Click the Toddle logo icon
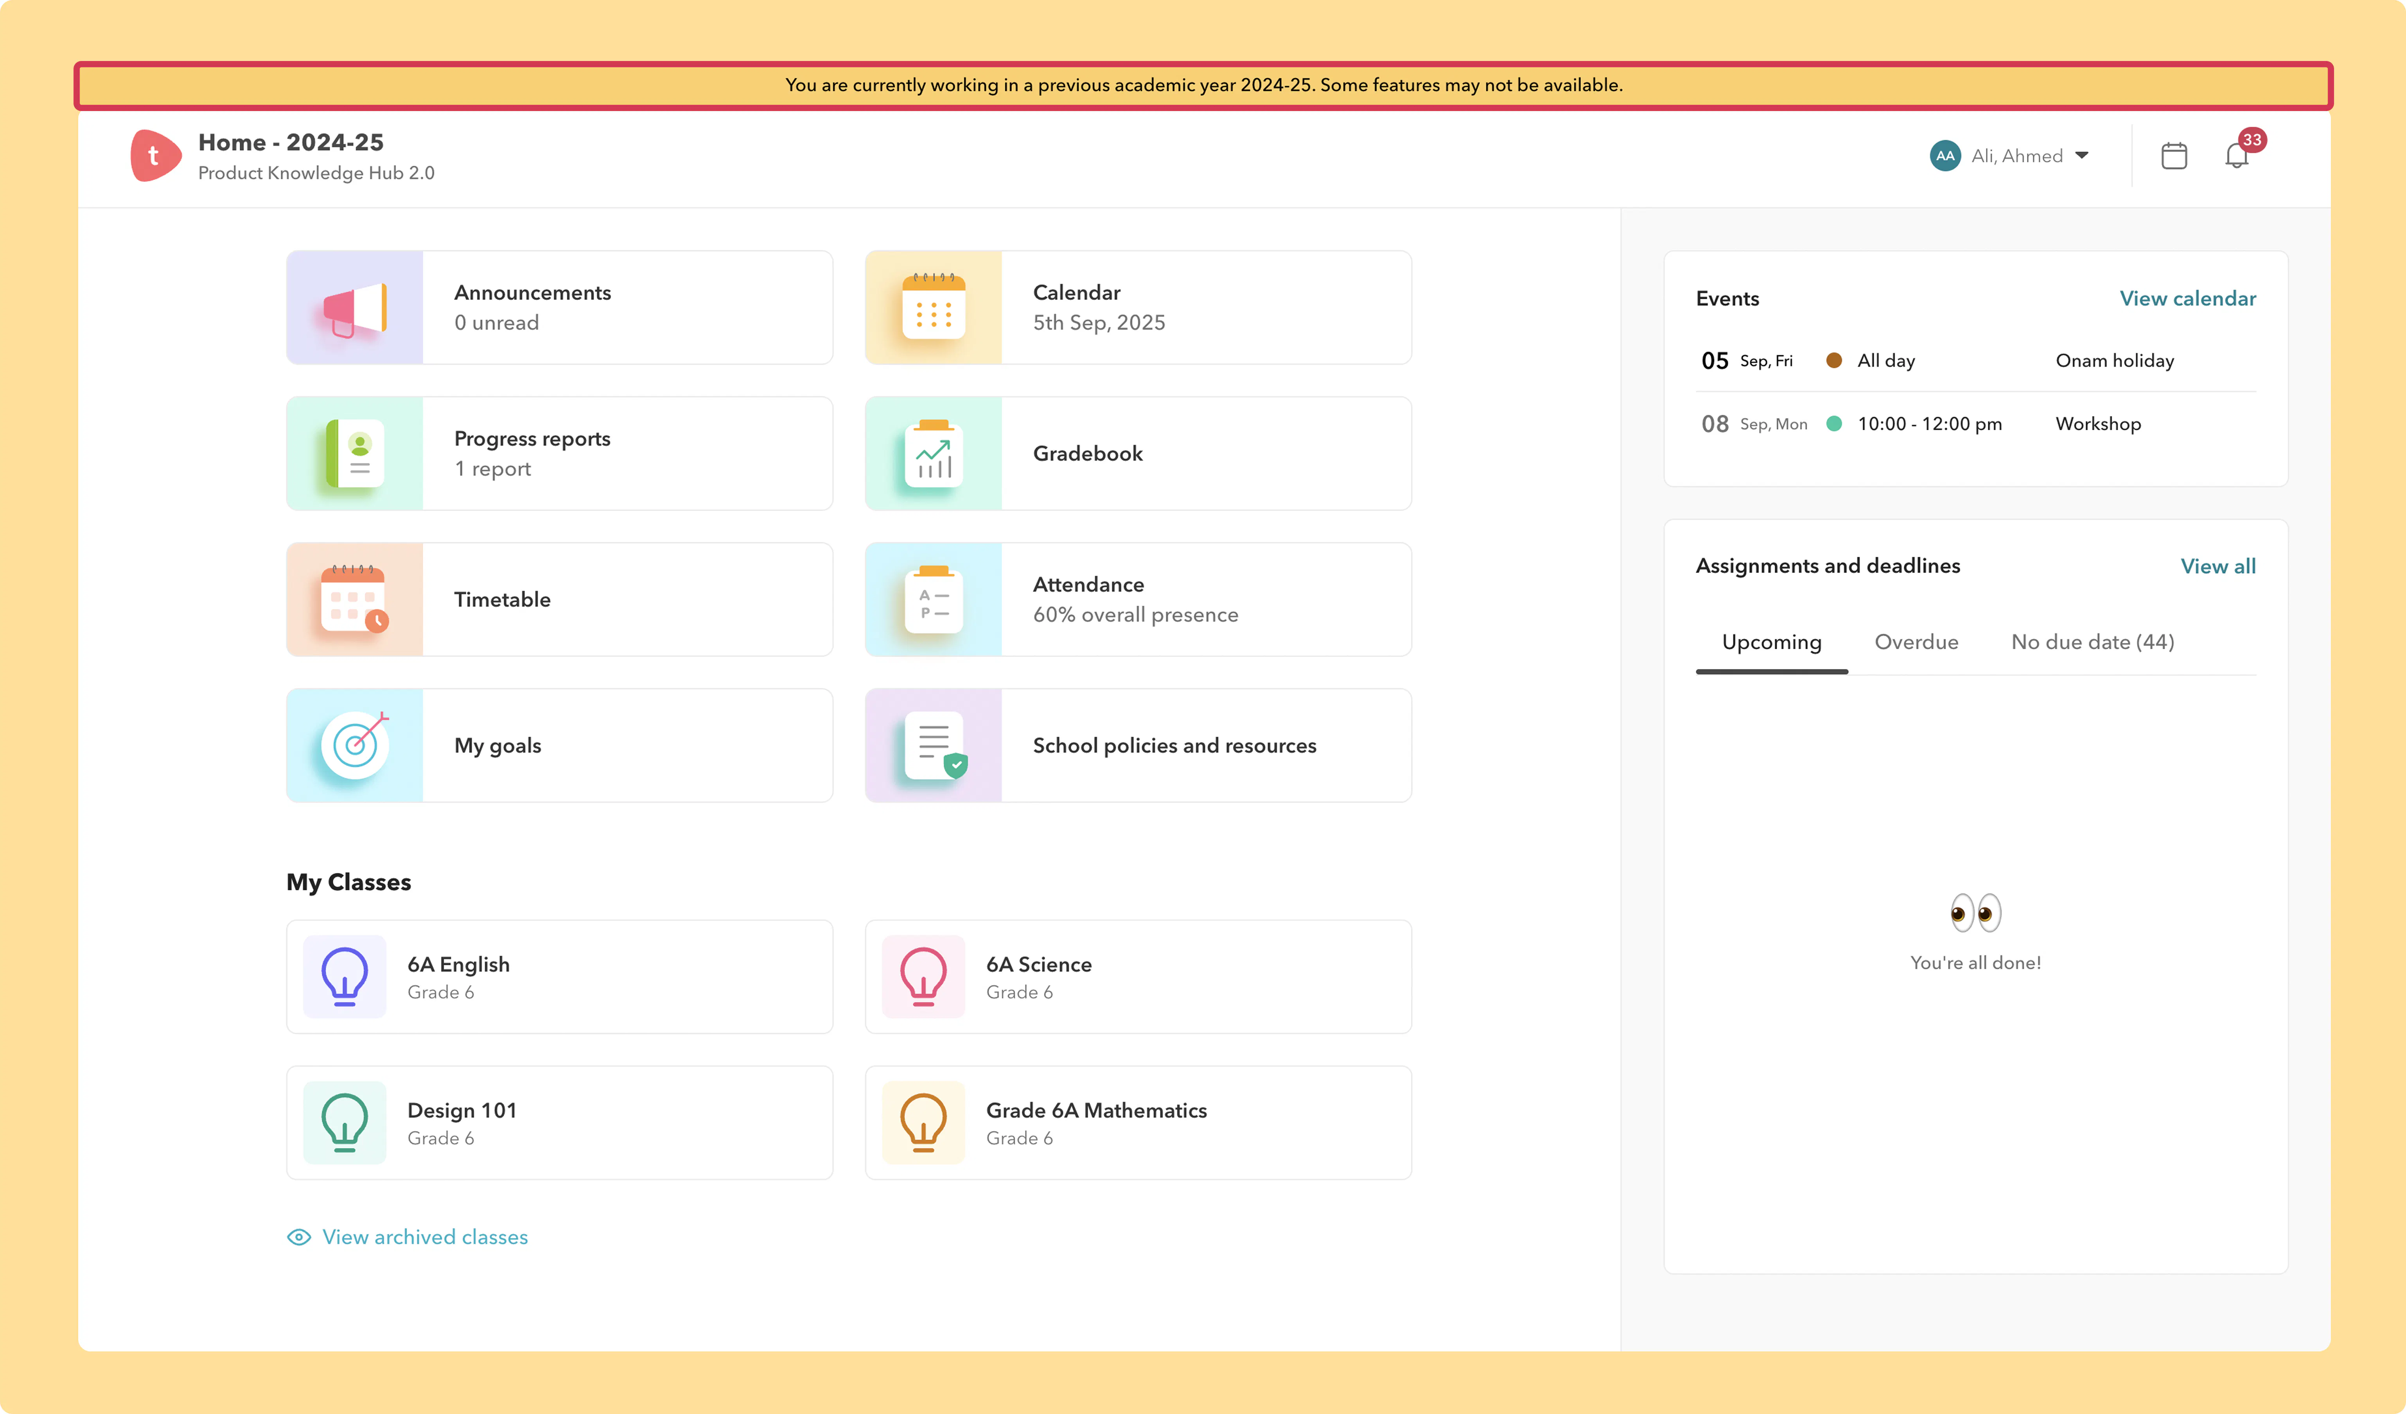Image resolution: width=2406 pixels, height=1414 pixels. 156,156
